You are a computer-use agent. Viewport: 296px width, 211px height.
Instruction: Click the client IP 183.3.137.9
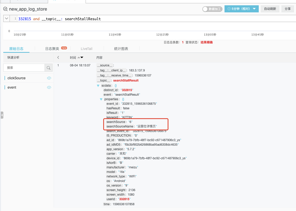pos(137,70)
